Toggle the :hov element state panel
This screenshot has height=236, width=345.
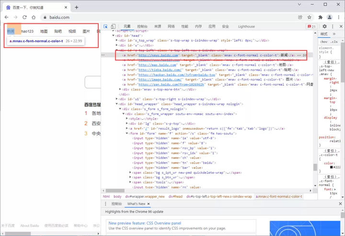pos(323,42)
